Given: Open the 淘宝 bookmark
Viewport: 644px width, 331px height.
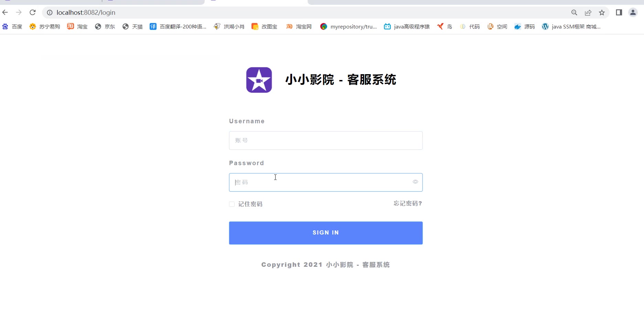Looking at the screenshot, I should tap(77, 26).
